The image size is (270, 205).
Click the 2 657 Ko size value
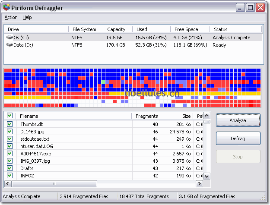(x=181, y=154)
